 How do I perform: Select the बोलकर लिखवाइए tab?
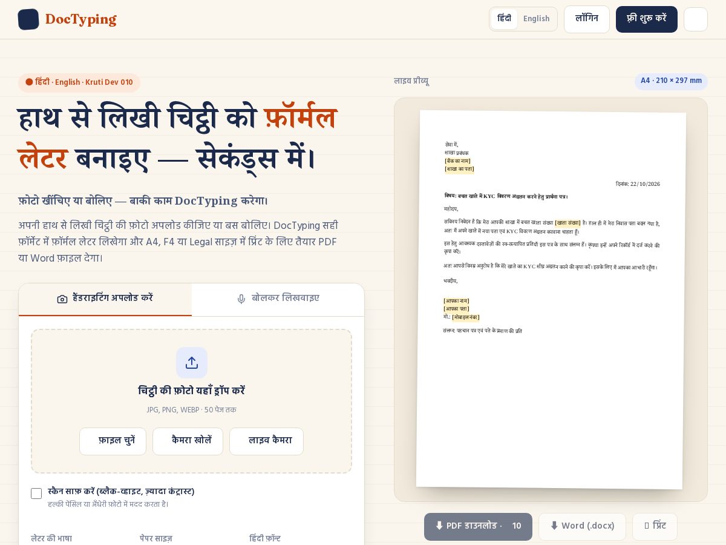point(278,299)
